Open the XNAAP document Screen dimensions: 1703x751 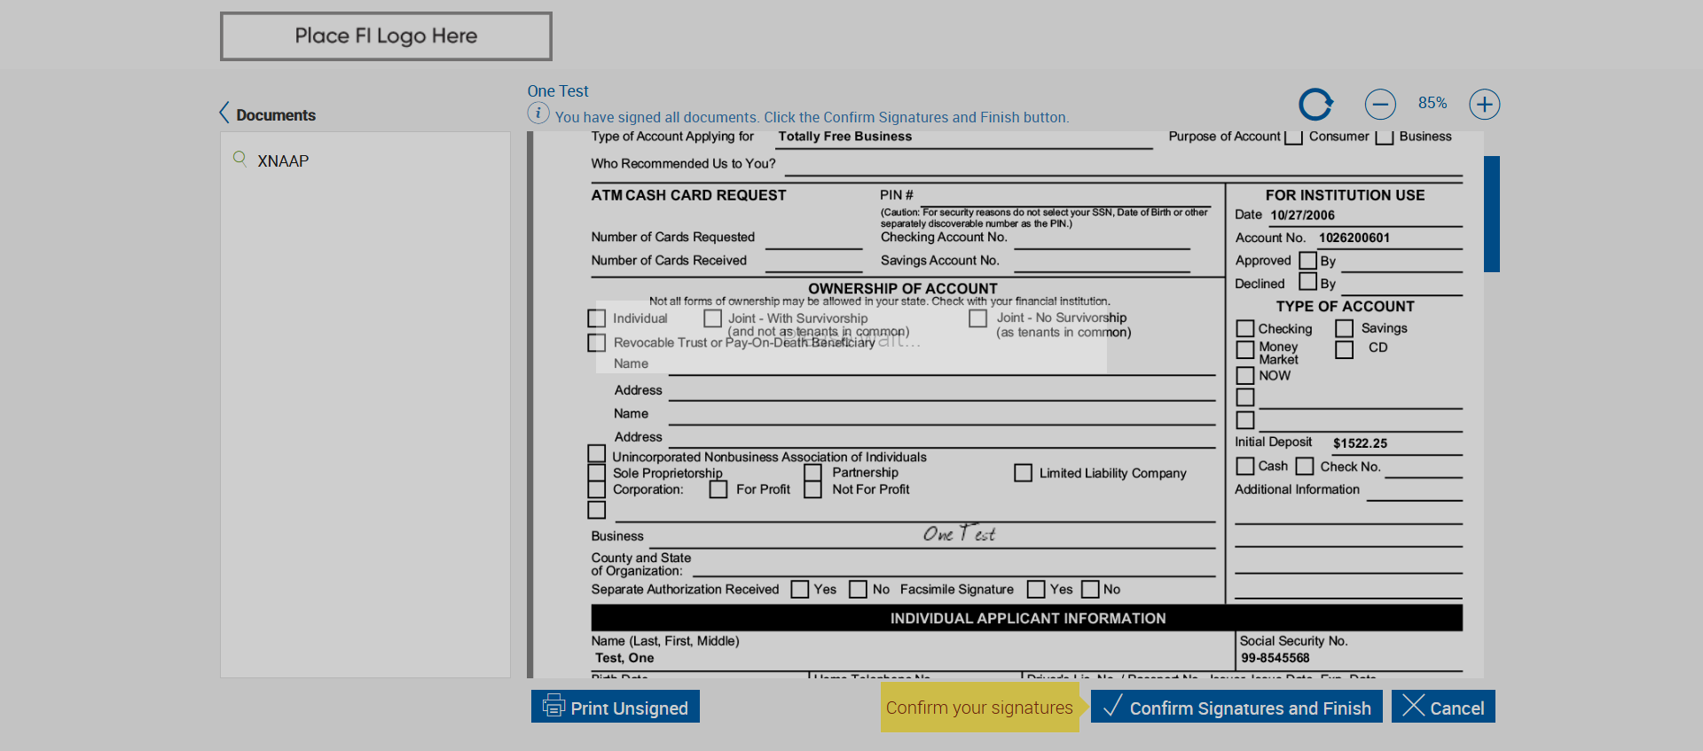283,160
